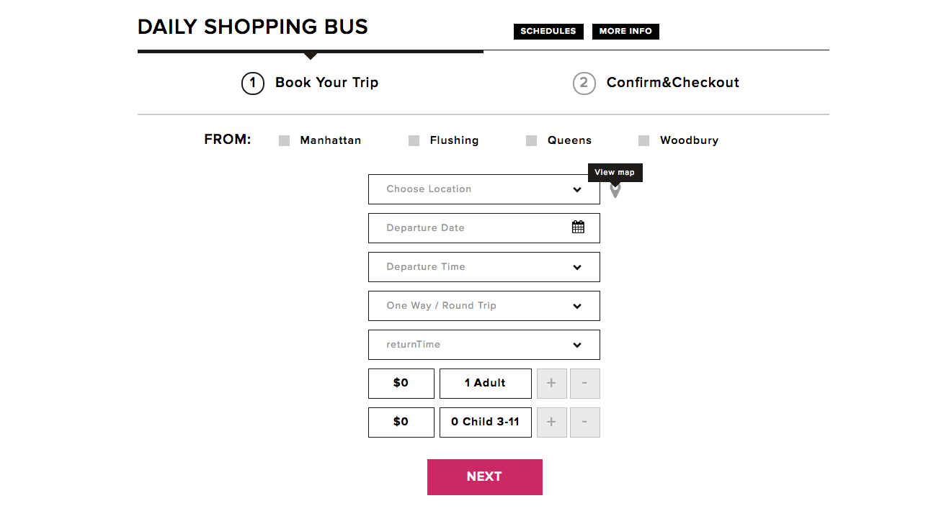Go to Book Your Trip step
Viewport: 931px width, 511px height.
pos(310,83)
